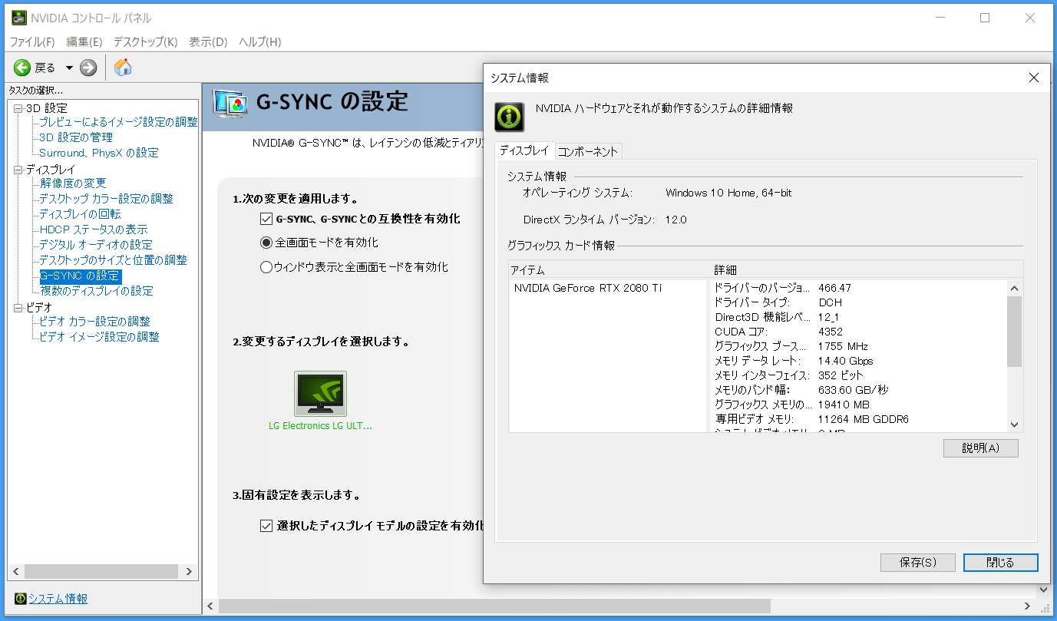Open 複数のディスプレイの設定 in tree
The width and height of the screenshot is (1057, 621).
point(97,291)
